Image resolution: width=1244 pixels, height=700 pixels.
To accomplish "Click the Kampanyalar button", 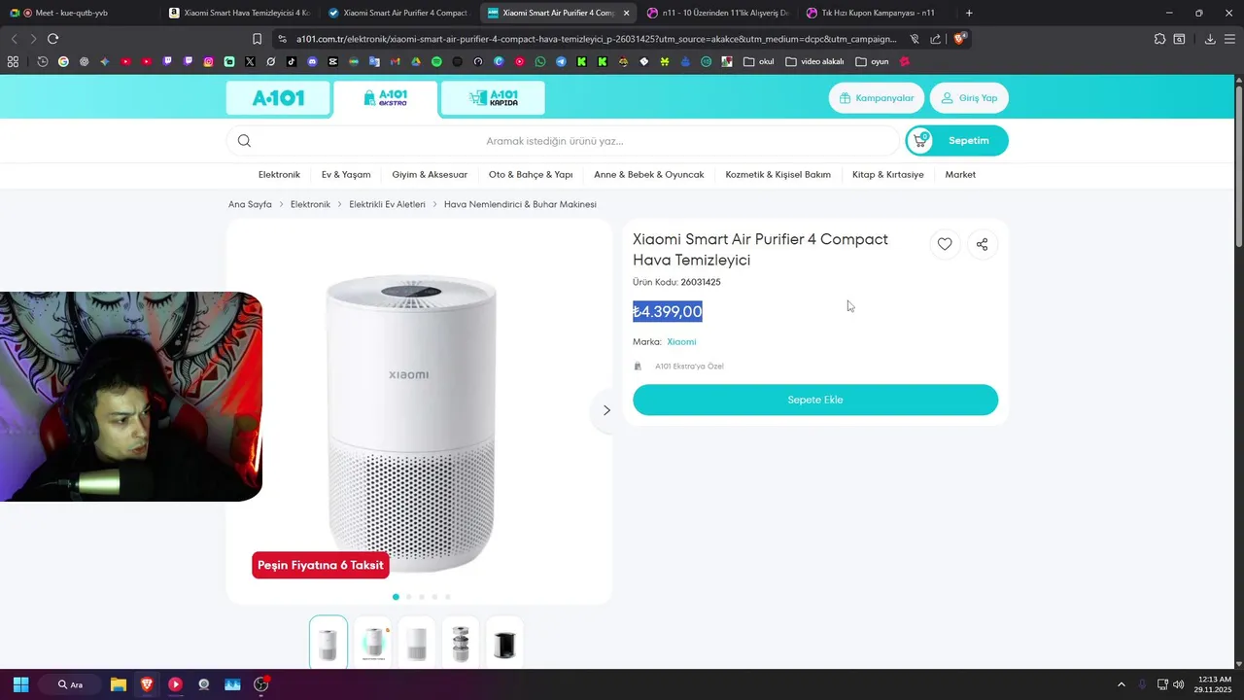I will pyautogui.click(x=877, y=98).
